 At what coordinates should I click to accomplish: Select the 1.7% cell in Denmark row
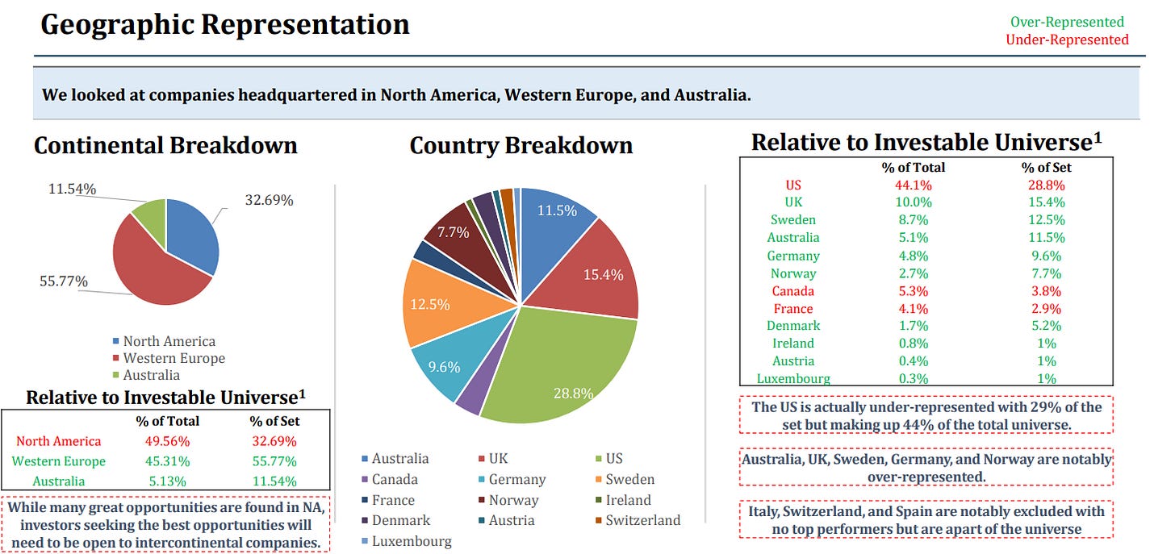coord(913,326)
